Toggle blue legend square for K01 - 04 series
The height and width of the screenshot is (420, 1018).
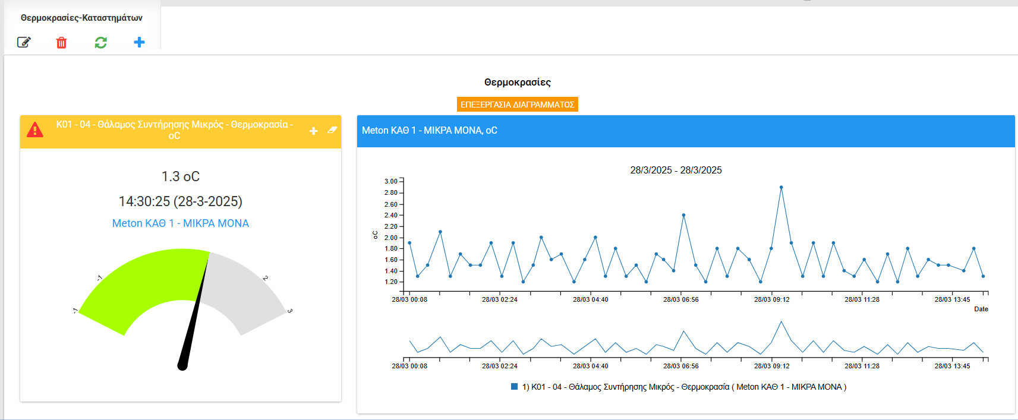coord(515,387)
